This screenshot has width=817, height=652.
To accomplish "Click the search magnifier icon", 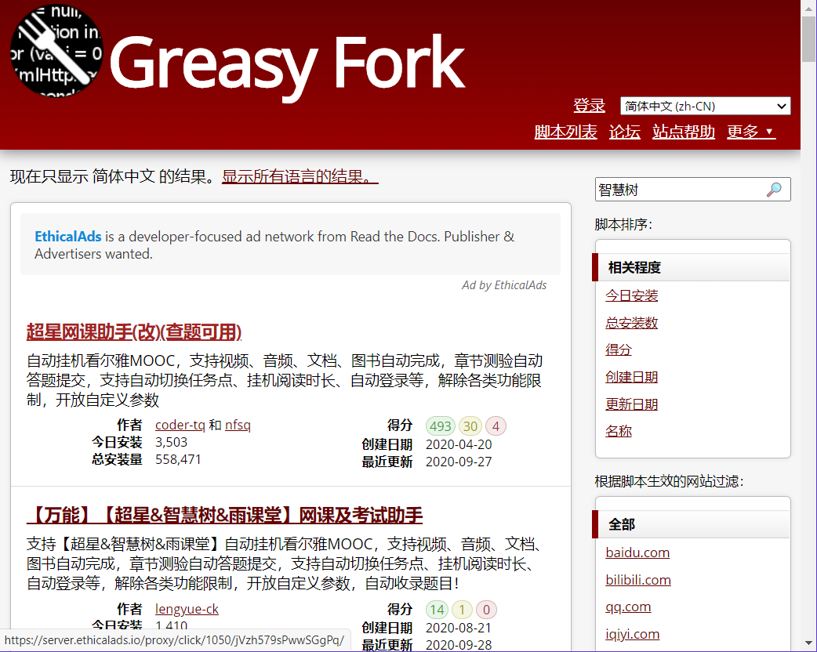I will (774, 190).
